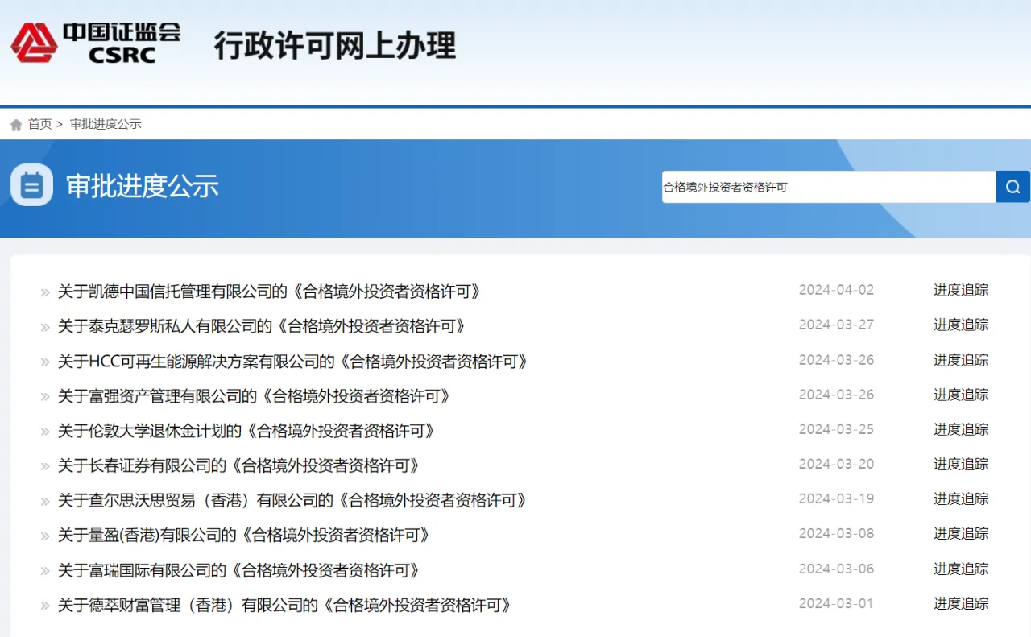The image size is (1031, 637).
Task: View 进度追踪 for 德萃财富管理 entry
Action: click(960, 604)
